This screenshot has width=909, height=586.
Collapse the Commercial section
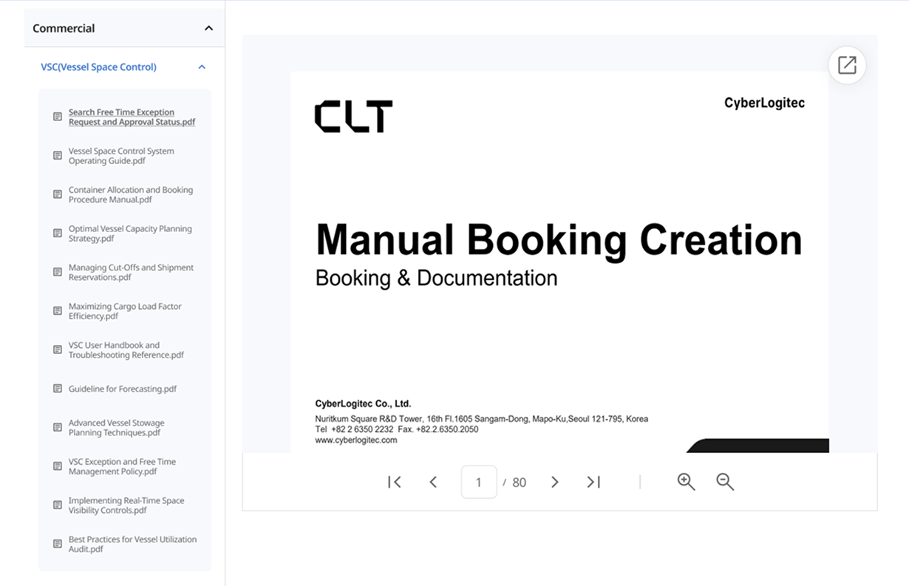pyautogui.click(x=208, y=28)
